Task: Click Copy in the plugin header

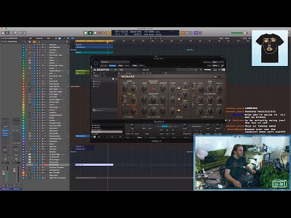Action: coord(121,65)
